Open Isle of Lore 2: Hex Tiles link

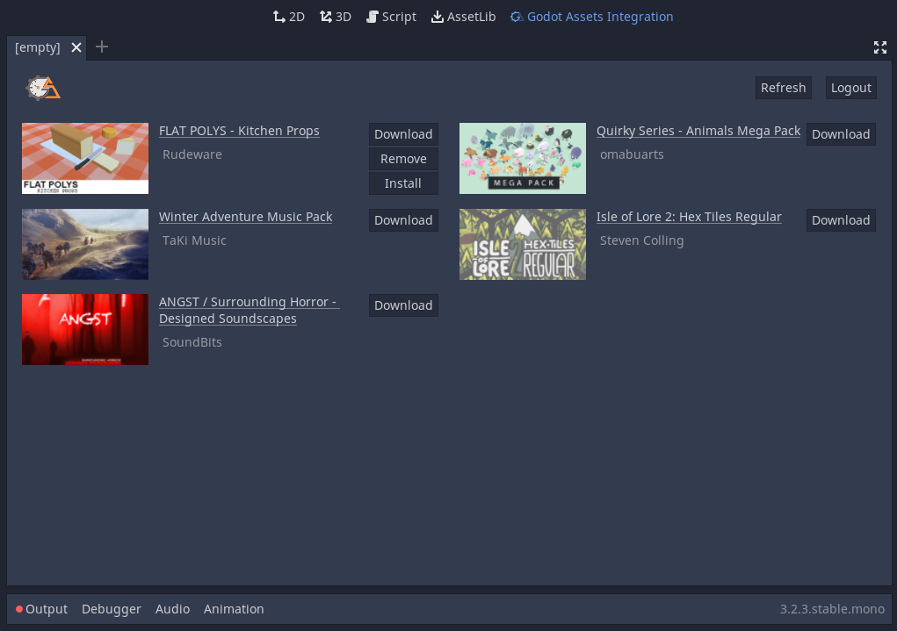tap(689, 217)
